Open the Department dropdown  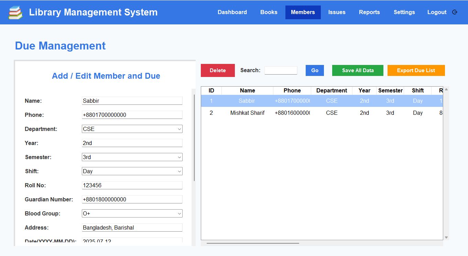(x=132, y=129)
